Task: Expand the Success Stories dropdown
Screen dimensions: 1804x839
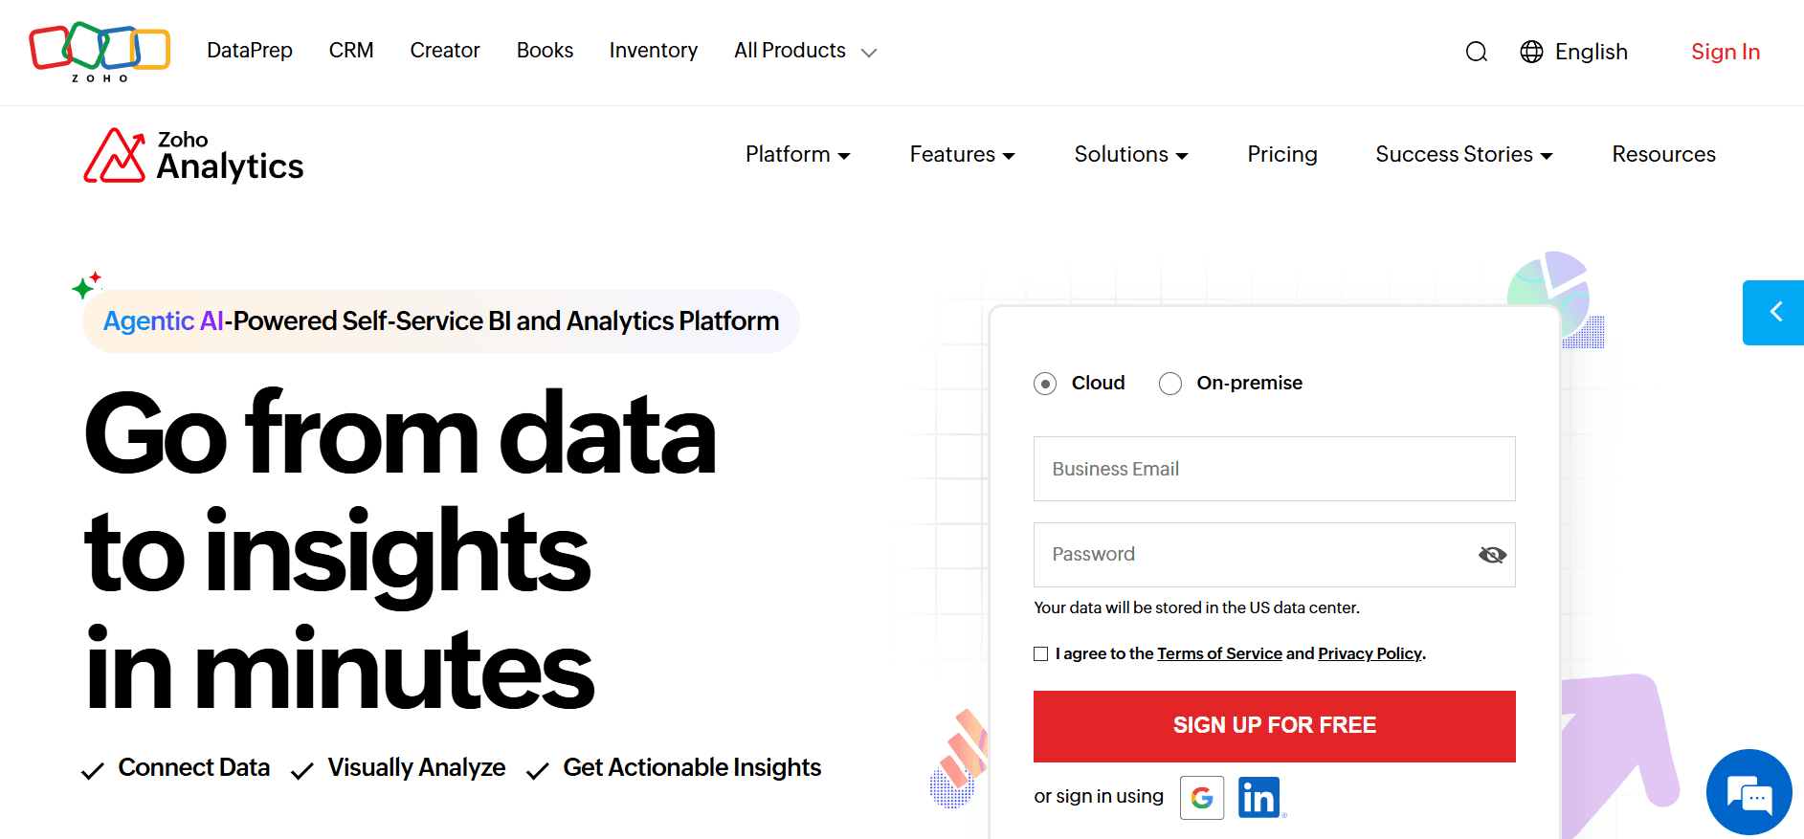Action: [x=1461, y=154]
